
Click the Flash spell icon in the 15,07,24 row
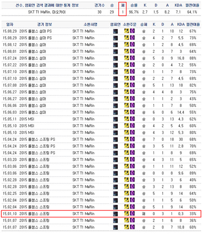127,58
